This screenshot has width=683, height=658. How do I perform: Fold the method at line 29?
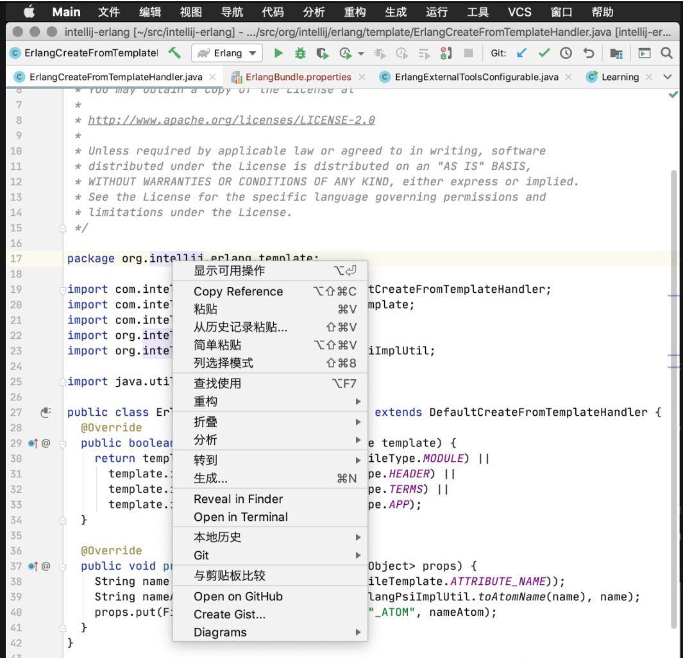tap(63, 443)
